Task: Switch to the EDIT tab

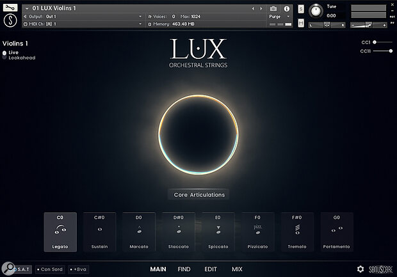Action: point(211,269)
